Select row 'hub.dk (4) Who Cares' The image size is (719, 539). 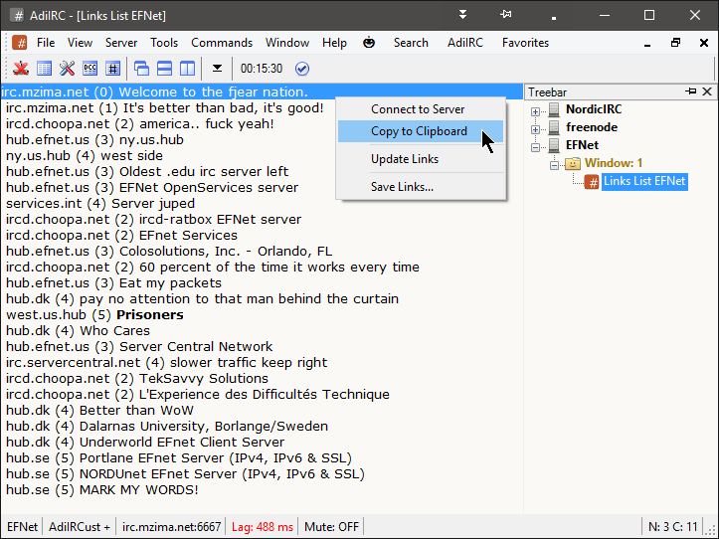[x=262, y=330]
